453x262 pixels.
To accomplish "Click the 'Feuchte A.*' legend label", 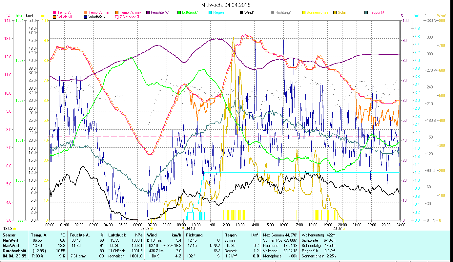I will [x=160, y=12].
